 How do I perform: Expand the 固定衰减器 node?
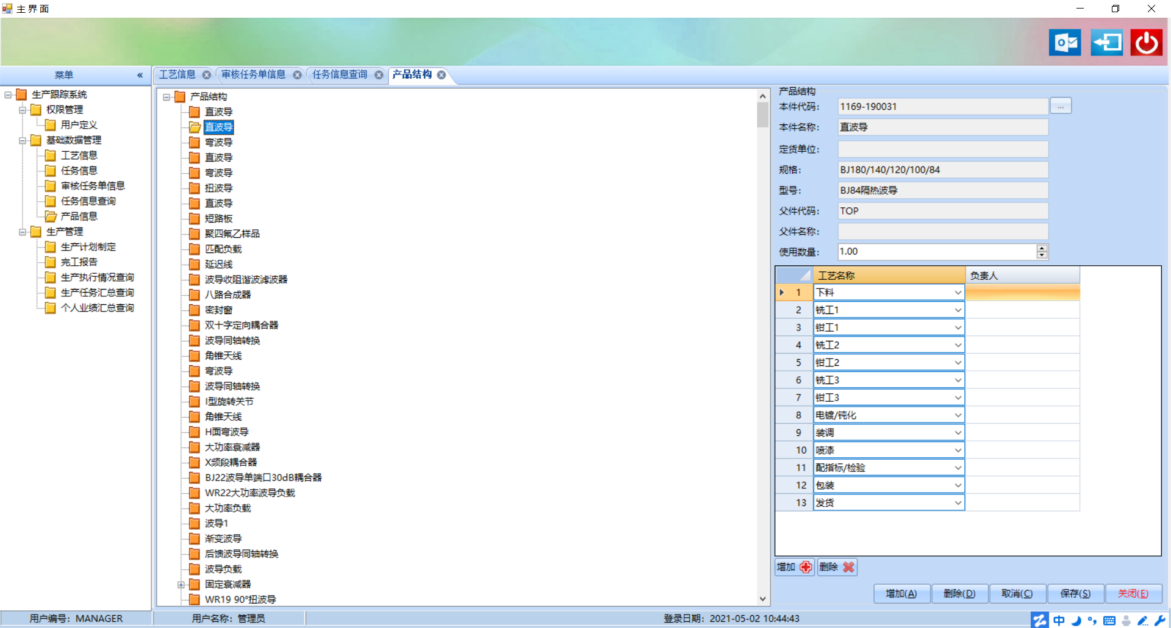tap(181, 585)
